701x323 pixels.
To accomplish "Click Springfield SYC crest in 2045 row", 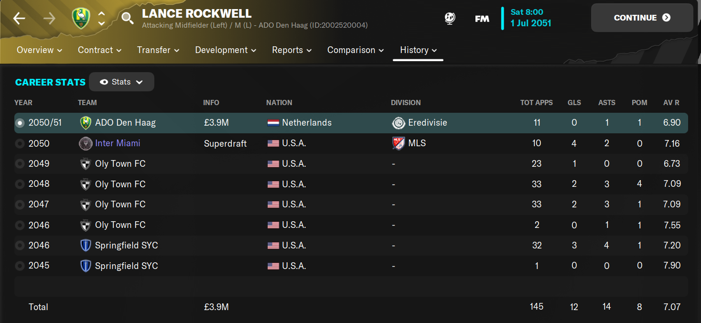I will [x=86, y=266].
